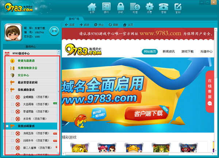Click the red X icon beside 金蟾捕鱼
The image size is (219, 158).
pos(18,97)
